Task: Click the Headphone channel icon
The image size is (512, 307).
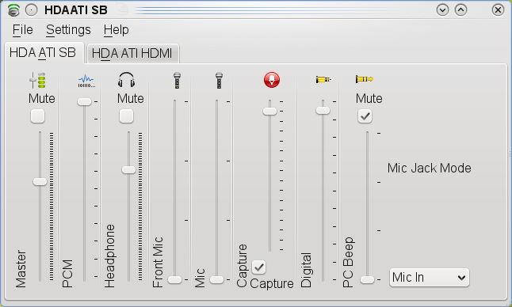Action: click(126, 80)
